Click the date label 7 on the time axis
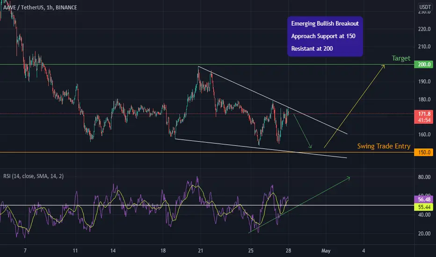 [x=25, y=250]
